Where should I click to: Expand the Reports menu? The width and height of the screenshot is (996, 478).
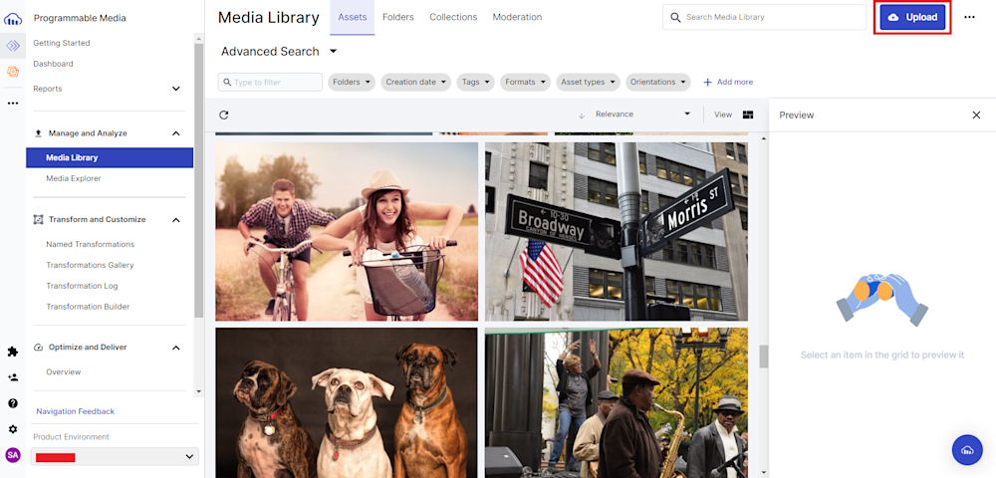pos(175,89)
